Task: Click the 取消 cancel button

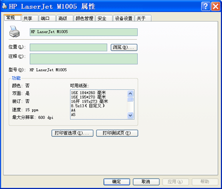Action: pyautogui.click(x=146, y=182)
